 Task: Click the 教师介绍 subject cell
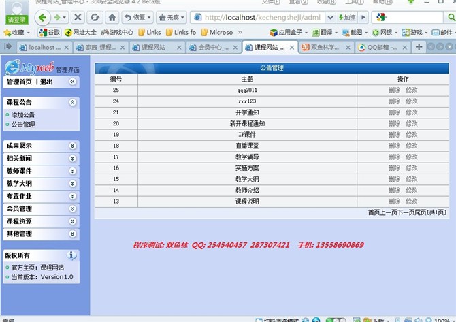tap(247, 190)
